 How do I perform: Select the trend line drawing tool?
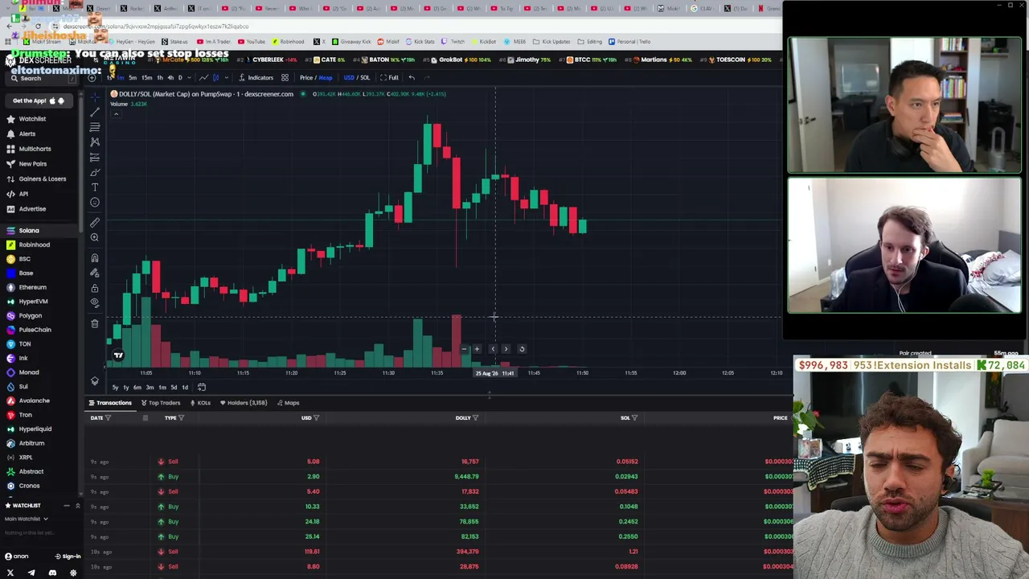click(95, 112)
